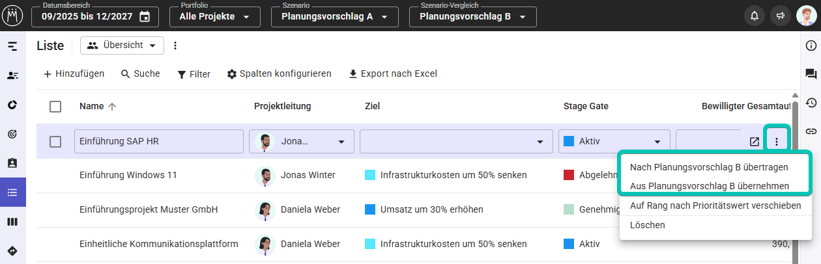Screen dimensions: 821x264
Task: Click the row name Einheitliche Kommunikationsplattform
Action: 158,244
